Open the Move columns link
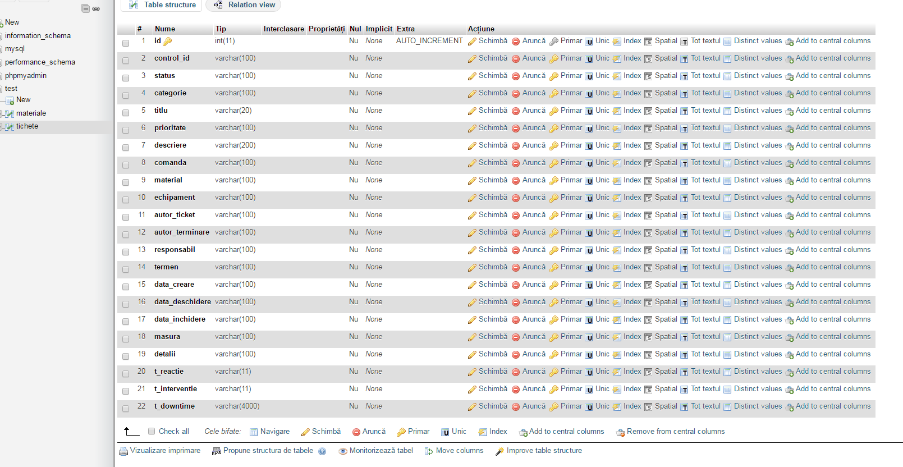Image resolution: width=903 pixels, height=467 pixels. pos(459,451)
